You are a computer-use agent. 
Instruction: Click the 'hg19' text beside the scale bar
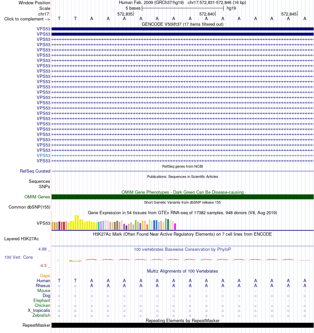tap(231, 8)
